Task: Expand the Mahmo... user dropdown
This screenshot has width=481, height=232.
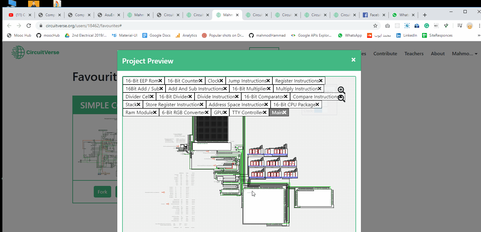Action: coord(465,53)
